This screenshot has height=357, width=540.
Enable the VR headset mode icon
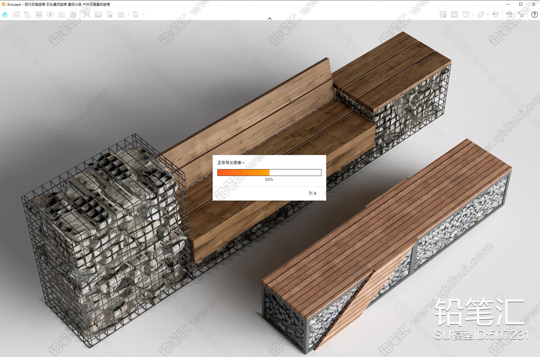click(496, 14)
